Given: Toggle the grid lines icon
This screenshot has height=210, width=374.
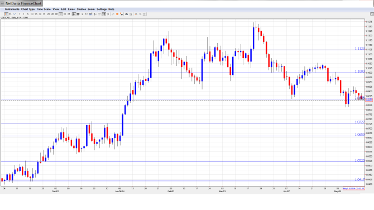Looking at the screenshot, I should pos(78,14).
